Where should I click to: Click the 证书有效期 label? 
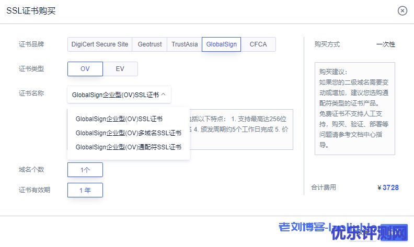34,190
